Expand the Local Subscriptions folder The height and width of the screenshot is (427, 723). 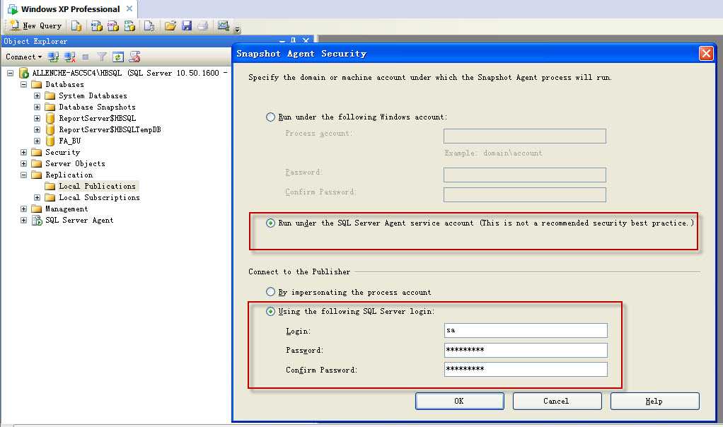[37, 198]
